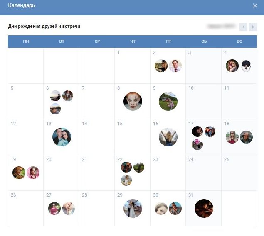264x236 pixels.
Task: Click second avatar on day 2
Action: click(x=175, y=66)
